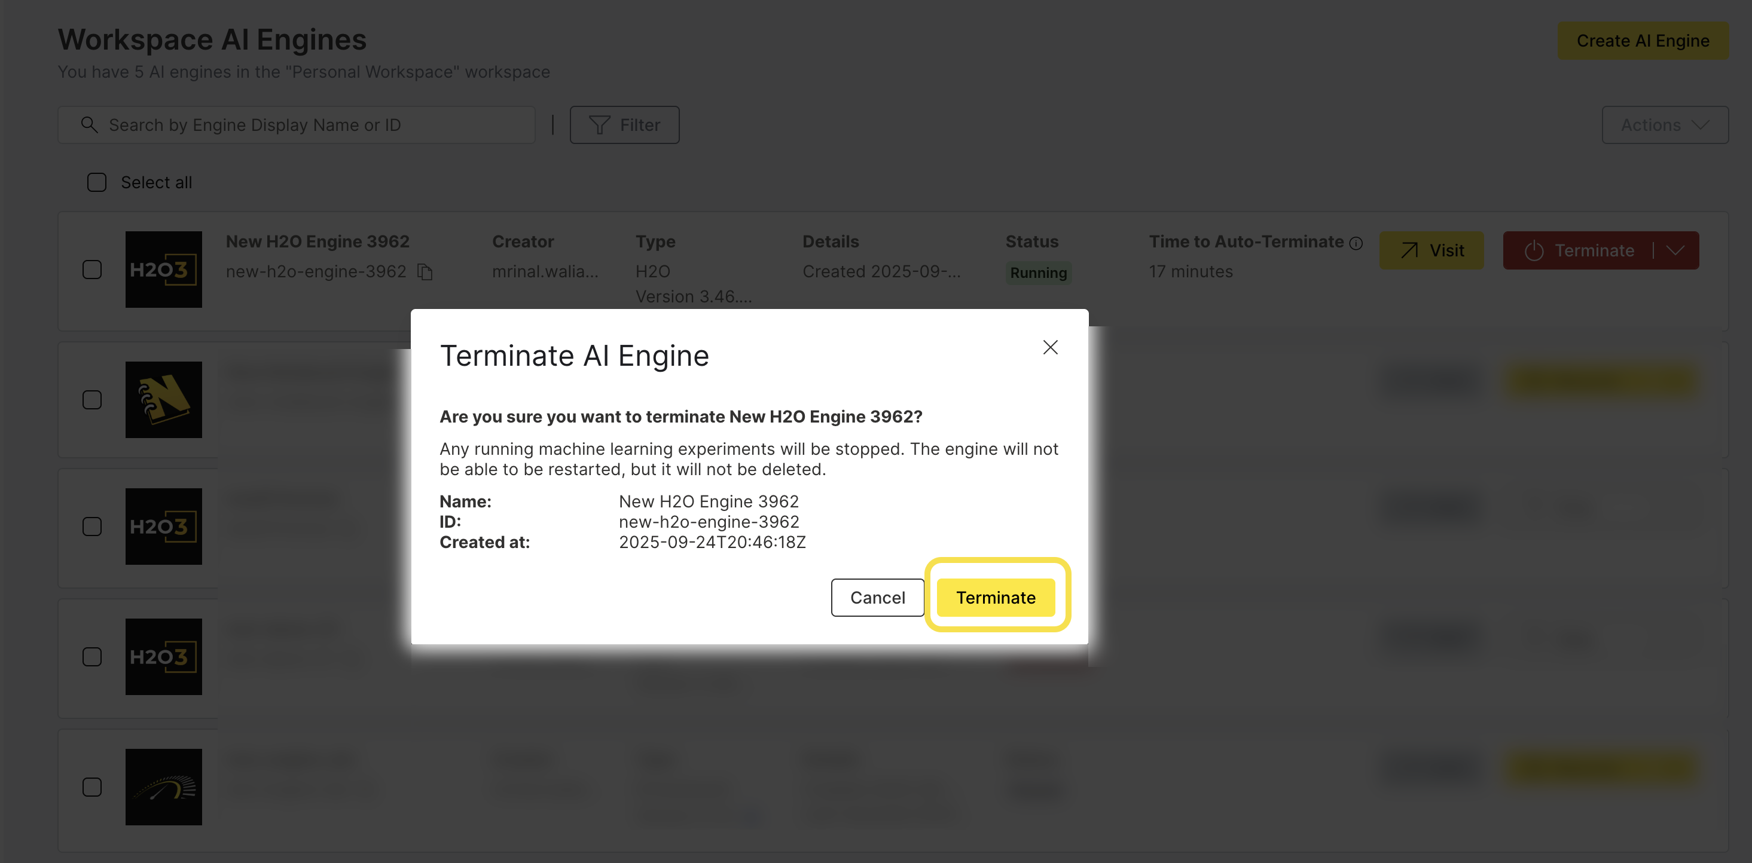The width and height of the screenshot is (1752, 863).
Task: Check the checkbox on the last engine row
Action: click(92, 787)
